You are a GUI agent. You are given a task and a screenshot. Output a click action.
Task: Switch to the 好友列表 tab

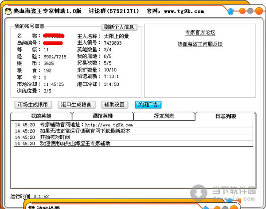tap(164, 116)
